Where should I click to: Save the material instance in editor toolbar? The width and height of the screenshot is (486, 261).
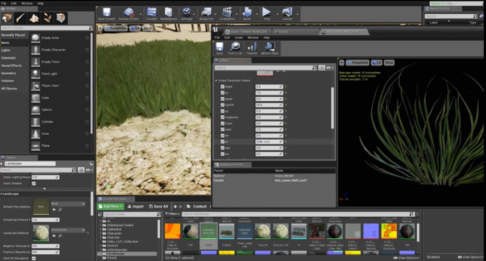(219, 49)
